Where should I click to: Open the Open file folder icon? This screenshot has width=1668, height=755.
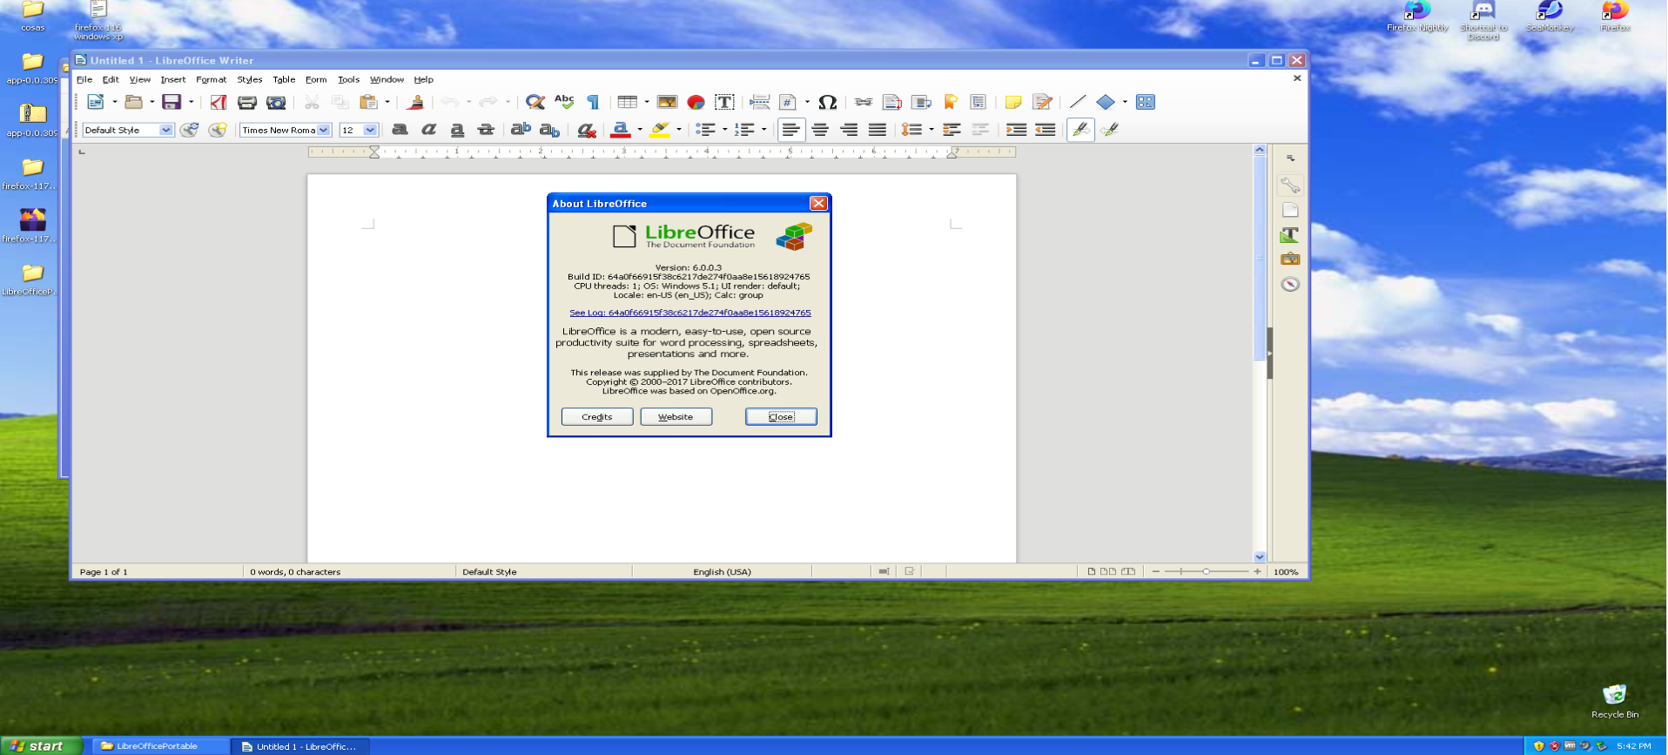133,102
